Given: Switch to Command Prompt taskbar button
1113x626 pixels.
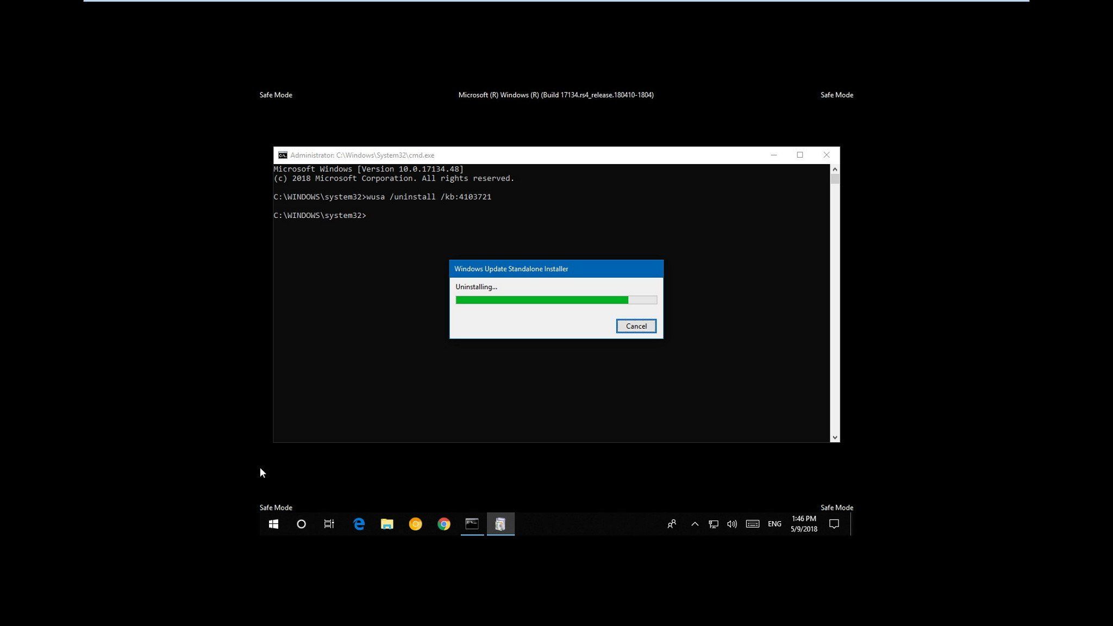Looking at the screenshot, I should tap(472, 524).
